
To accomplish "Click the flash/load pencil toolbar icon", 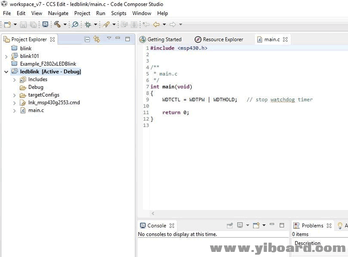I will coord(106,24).
